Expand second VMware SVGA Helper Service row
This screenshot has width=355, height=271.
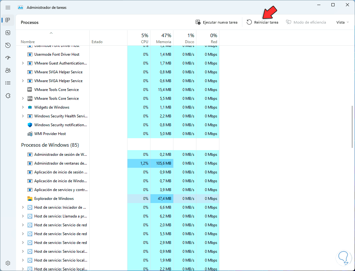tap(23, 81)
